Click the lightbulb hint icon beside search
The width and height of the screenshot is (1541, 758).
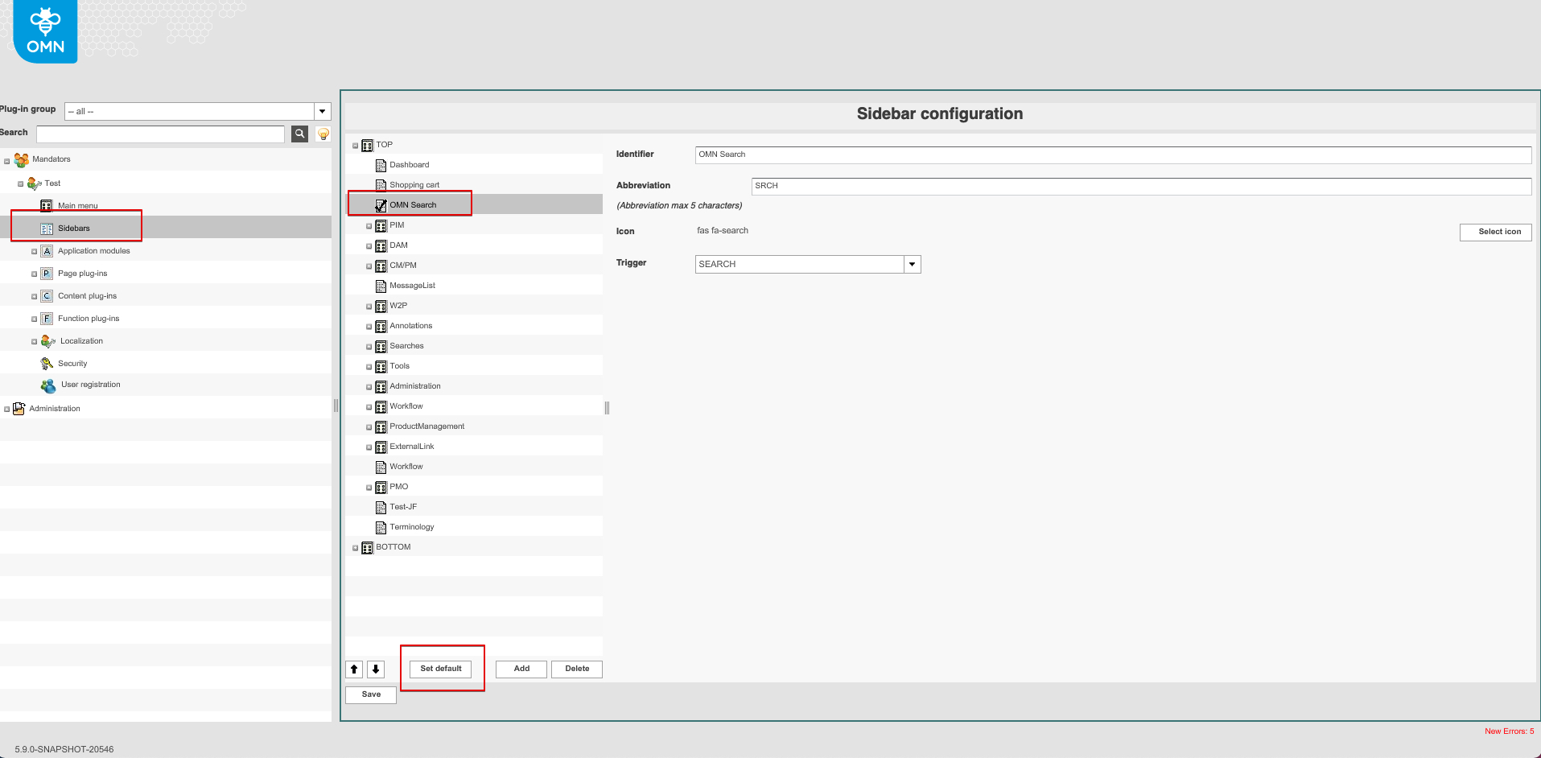point(322,134)
